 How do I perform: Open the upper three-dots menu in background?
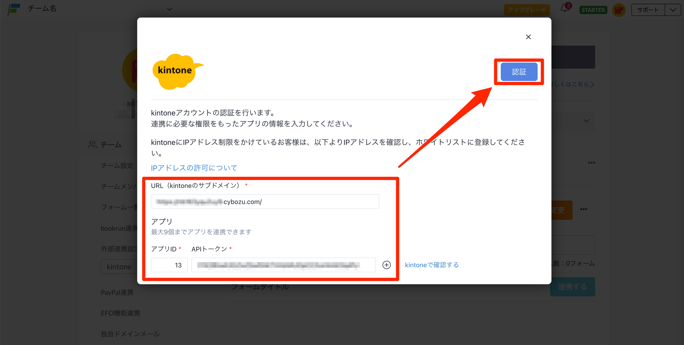[591, 163]
